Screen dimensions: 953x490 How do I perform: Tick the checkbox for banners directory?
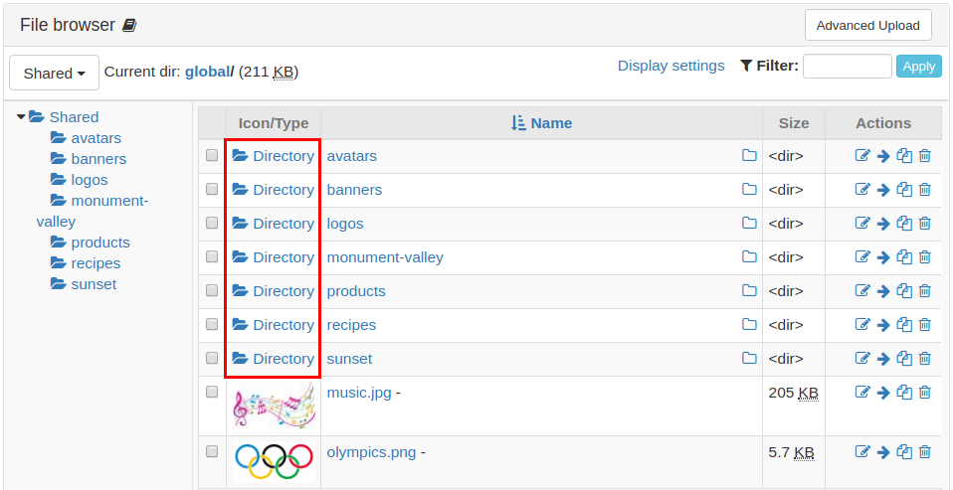[212, 190]
